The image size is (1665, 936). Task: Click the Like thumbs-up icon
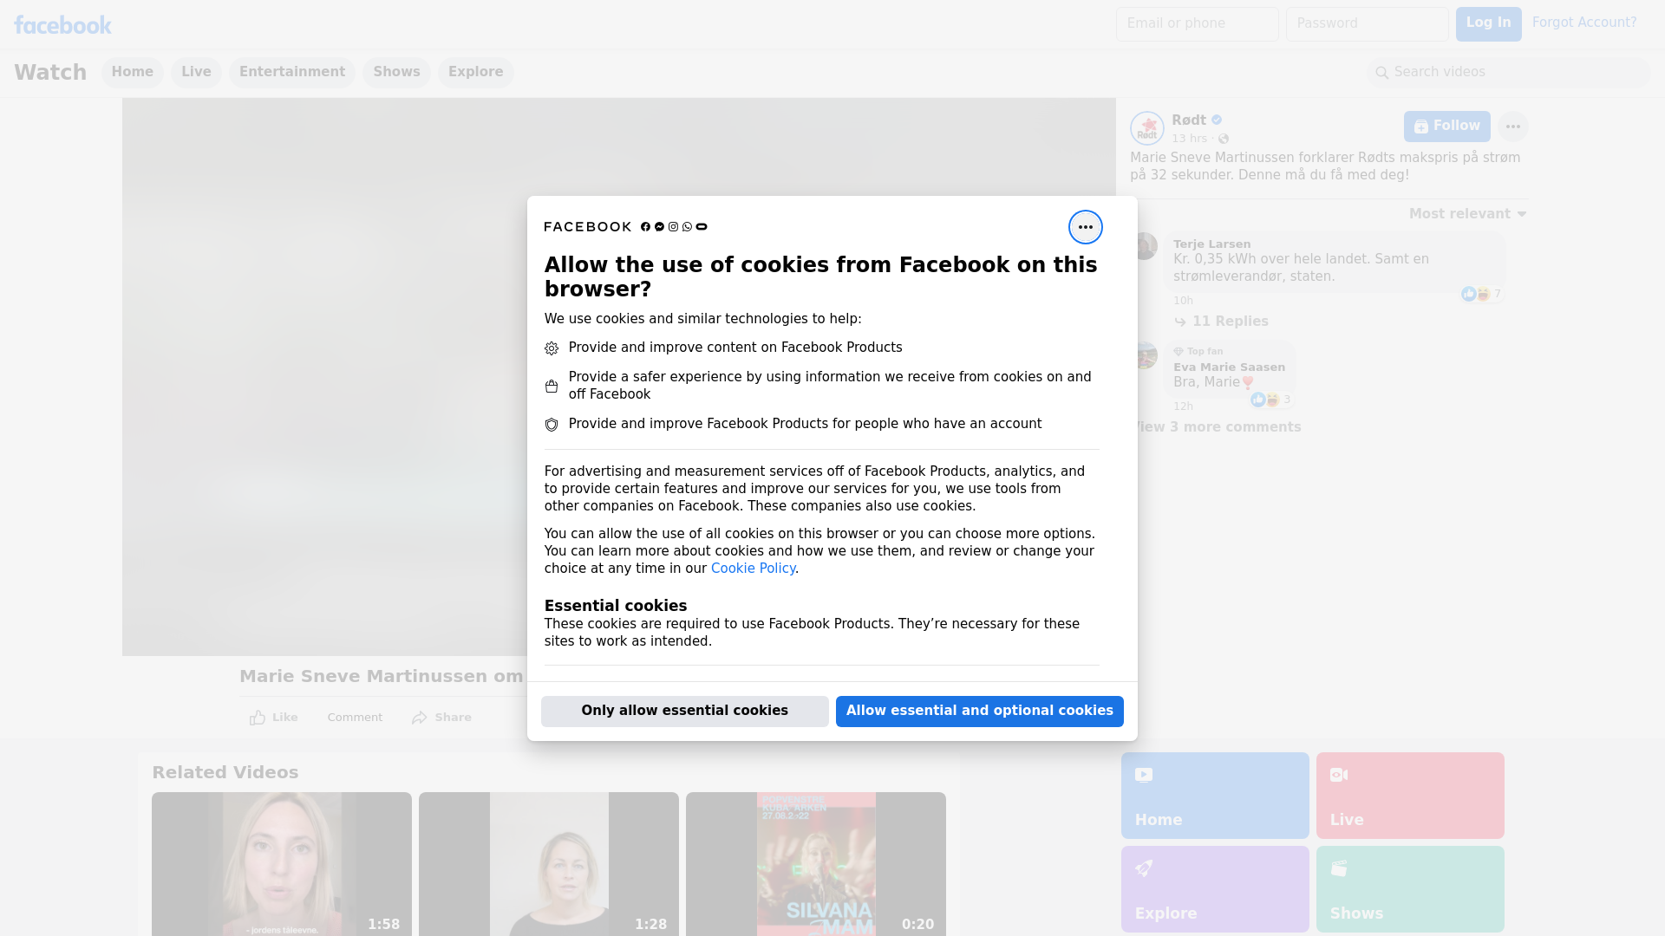click(258, 718)
